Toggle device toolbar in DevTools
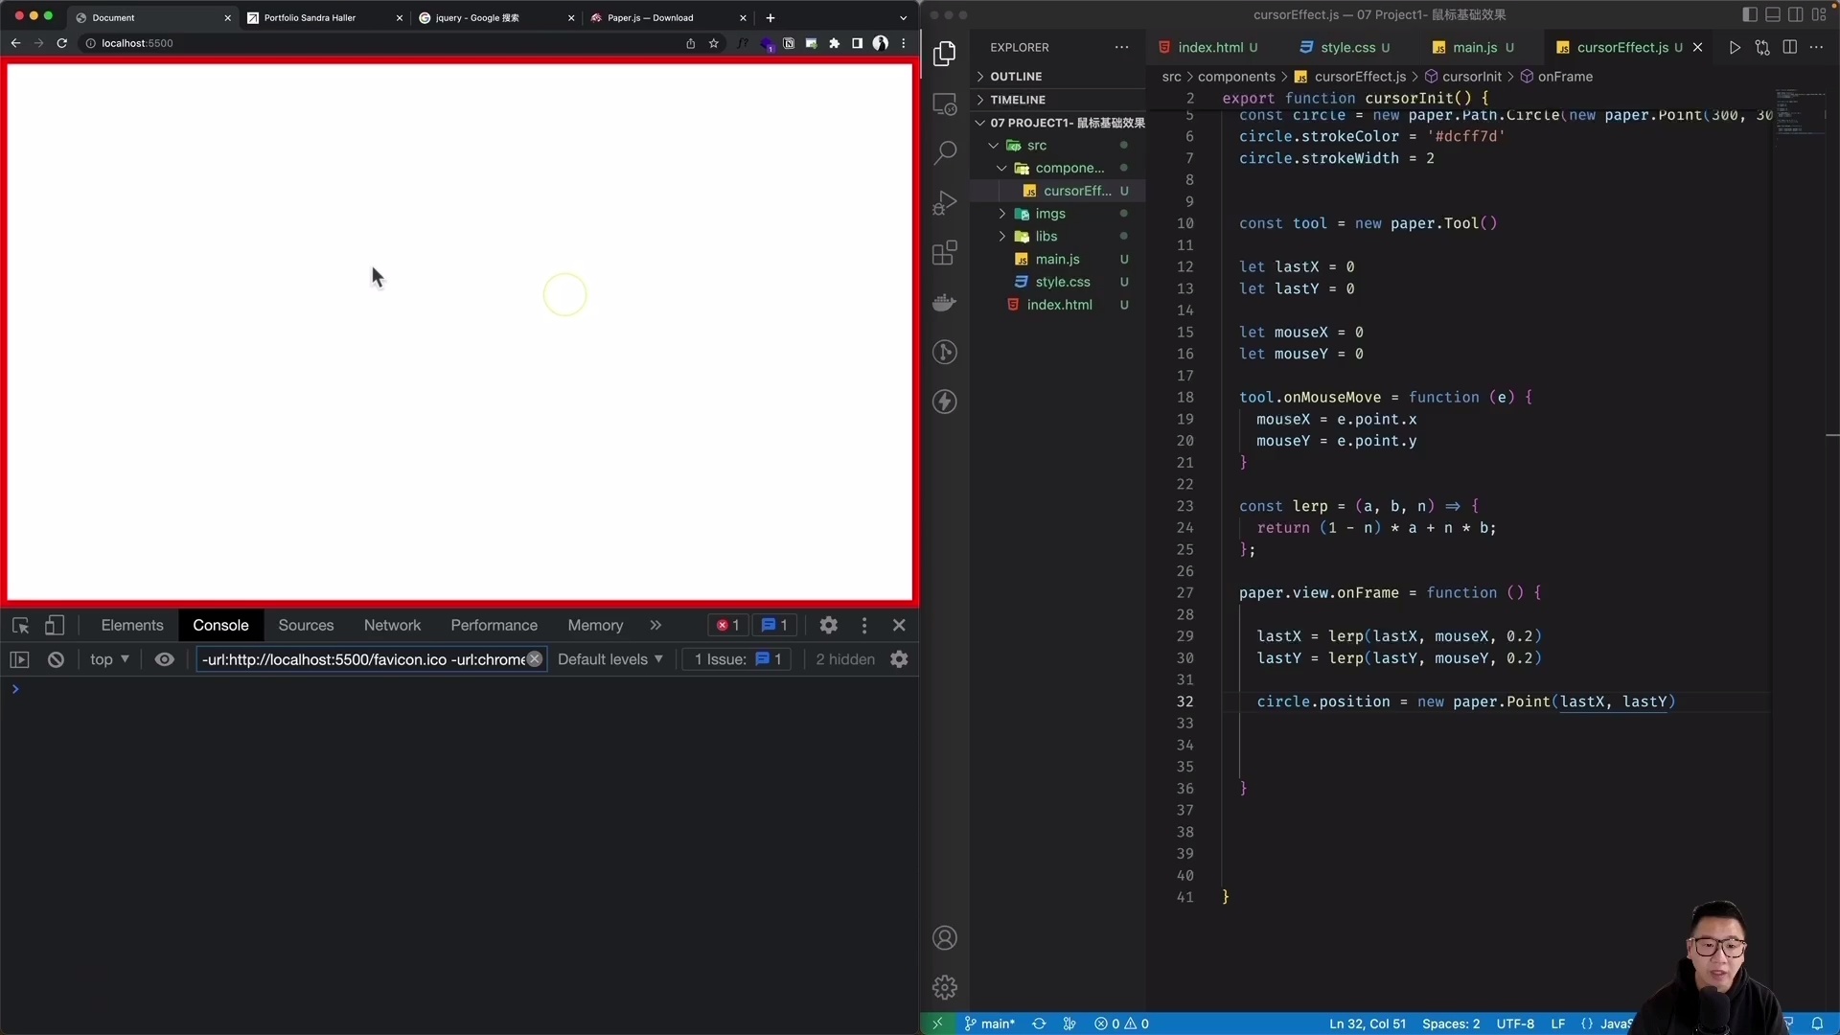The height and width of the screenshot is (1035, 1840). pyautogui.click(x=56, y=625)
